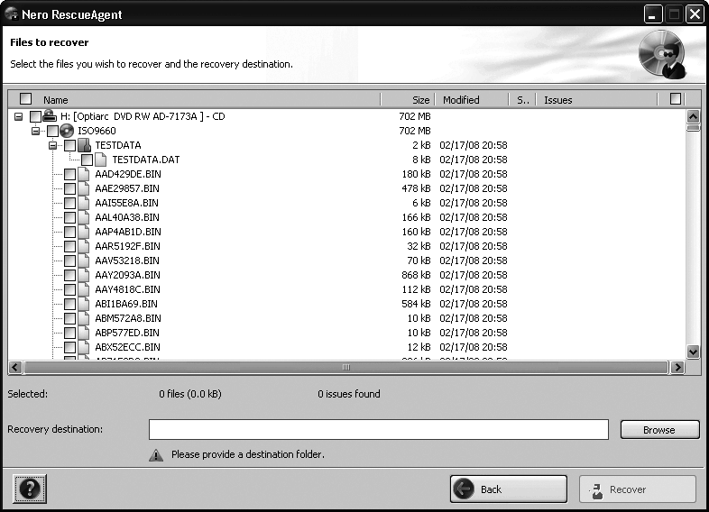Collapse the TESTDATA folder node
Viewport: 709px width, 512px height.
[53, 145]
